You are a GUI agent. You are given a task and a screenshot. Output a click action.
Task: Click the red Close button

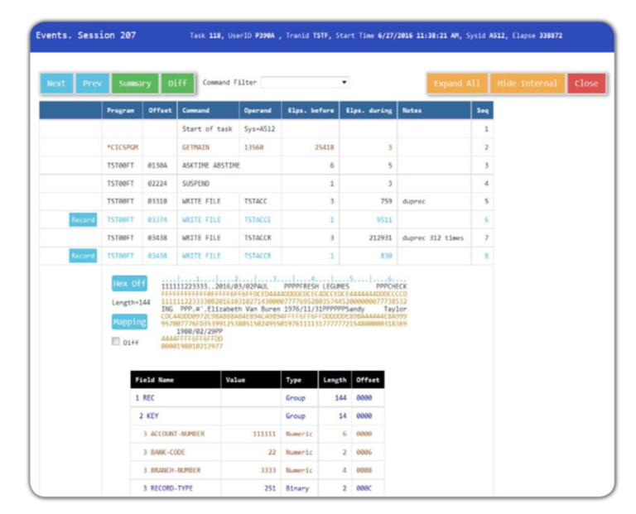586,84
